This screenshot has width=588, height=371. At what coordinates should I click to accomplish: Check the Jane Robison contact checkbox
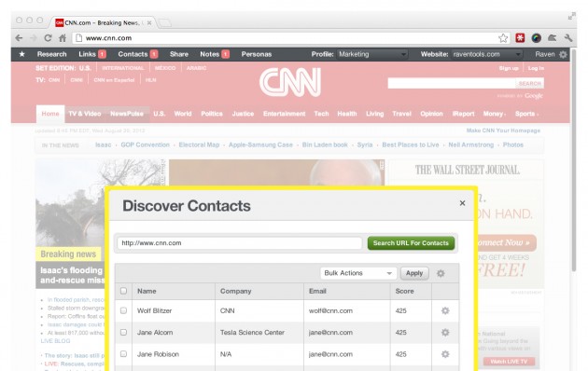123,354
